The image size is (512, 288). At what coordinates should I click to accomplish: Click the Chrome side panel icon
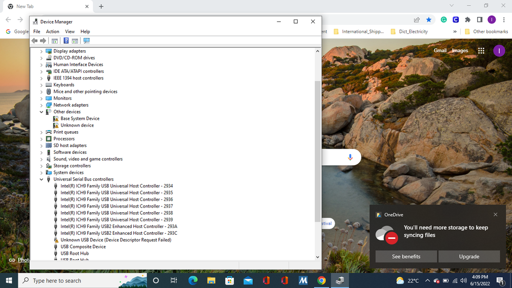[479, 20]
